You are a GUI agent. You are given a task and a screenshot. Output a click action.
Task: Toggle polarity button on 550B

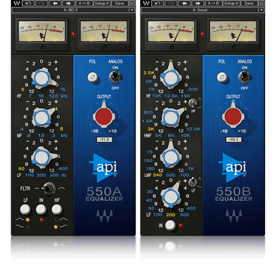[222, 77]
